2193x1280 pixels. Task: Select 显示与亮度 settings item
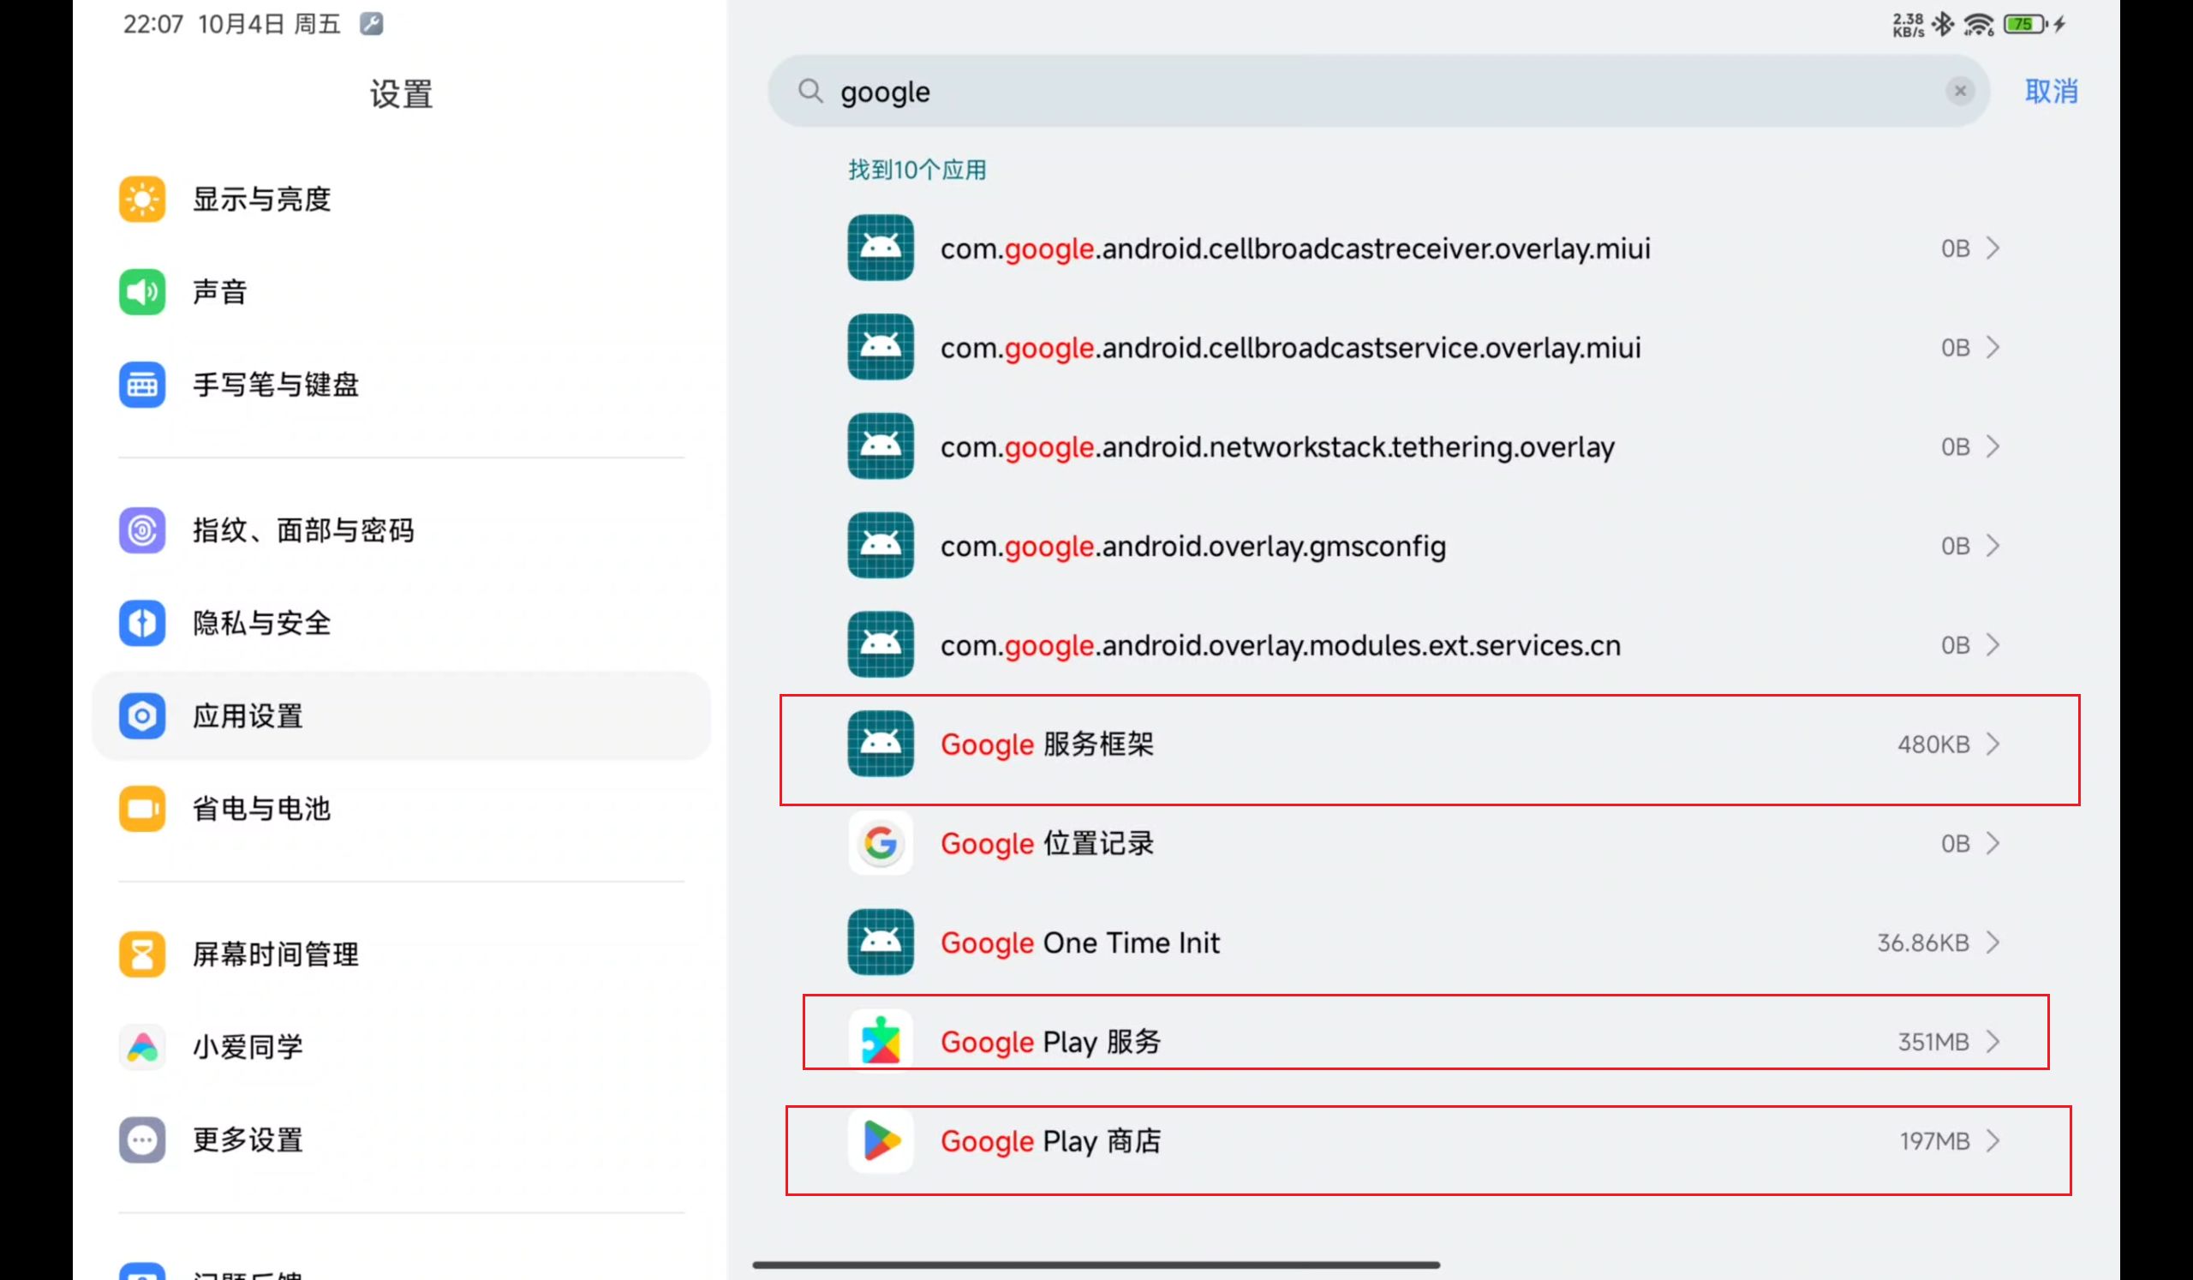point(401,200)
